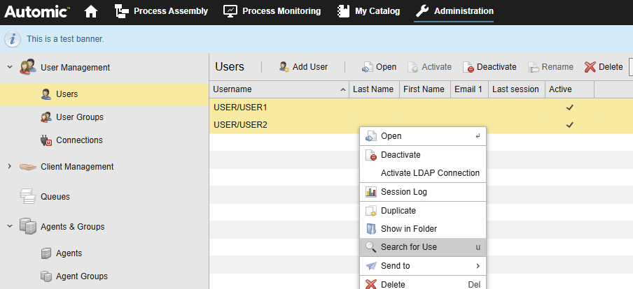Click the Deactivate icon in toolbar
633x289 pixels.
pos(468,67)
